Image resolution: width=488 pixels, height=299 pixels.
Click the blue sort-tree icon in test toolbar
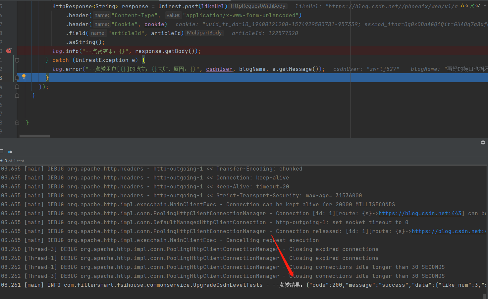click(x=10, y=151)
